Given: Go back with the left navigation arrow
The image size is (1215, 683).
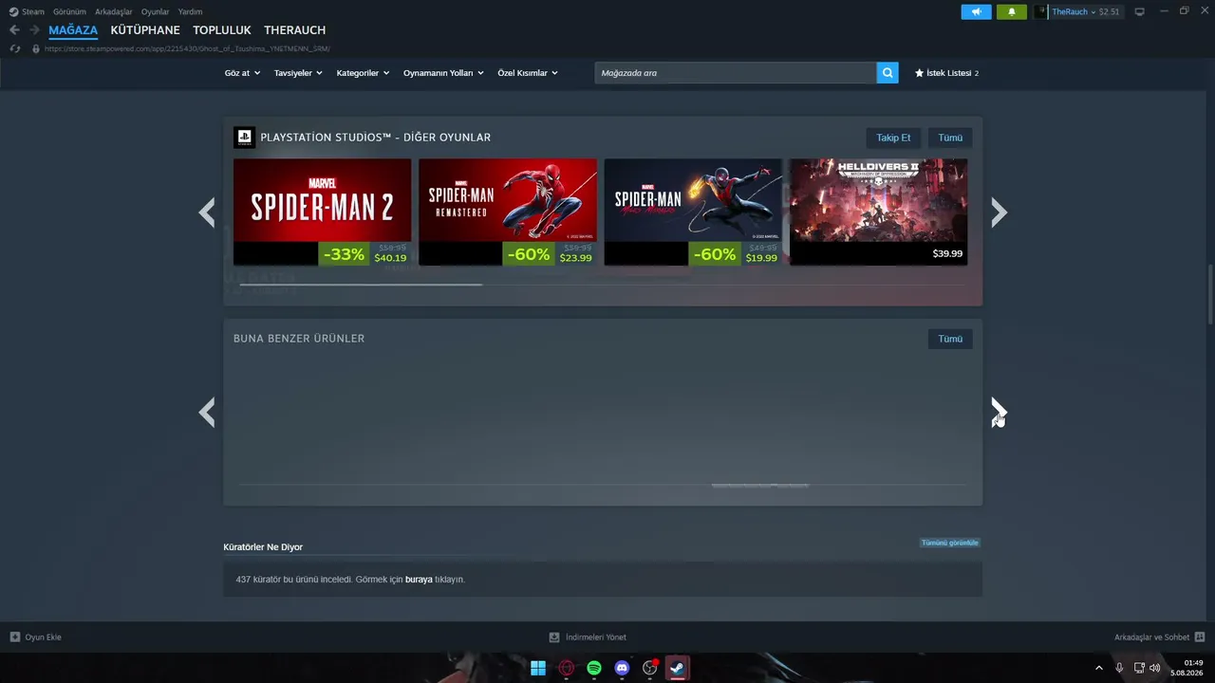Looking at the screenshot, I should [x=14, y=30].
